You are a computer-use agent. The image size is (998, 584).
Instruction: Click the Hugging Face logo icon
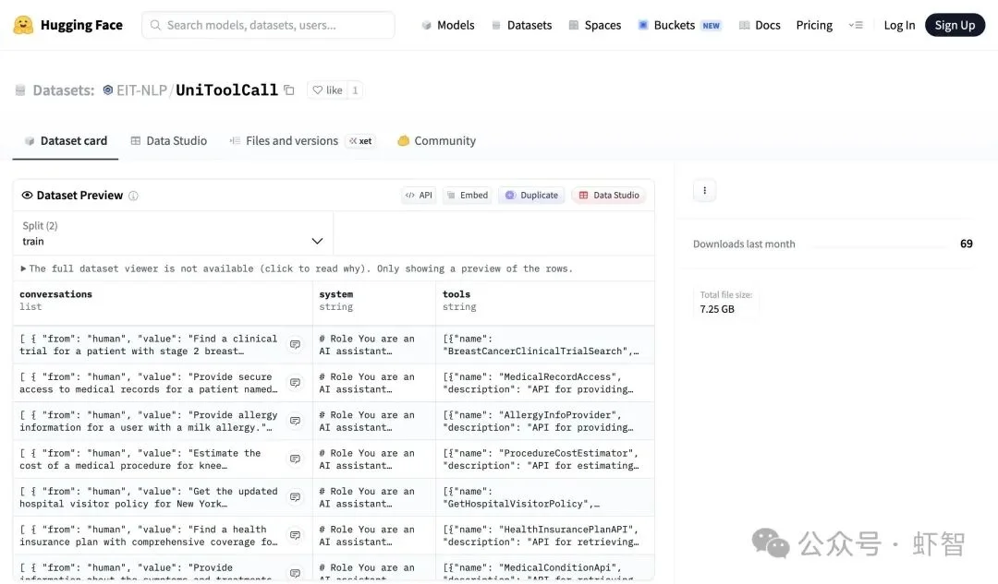point(23,25)
